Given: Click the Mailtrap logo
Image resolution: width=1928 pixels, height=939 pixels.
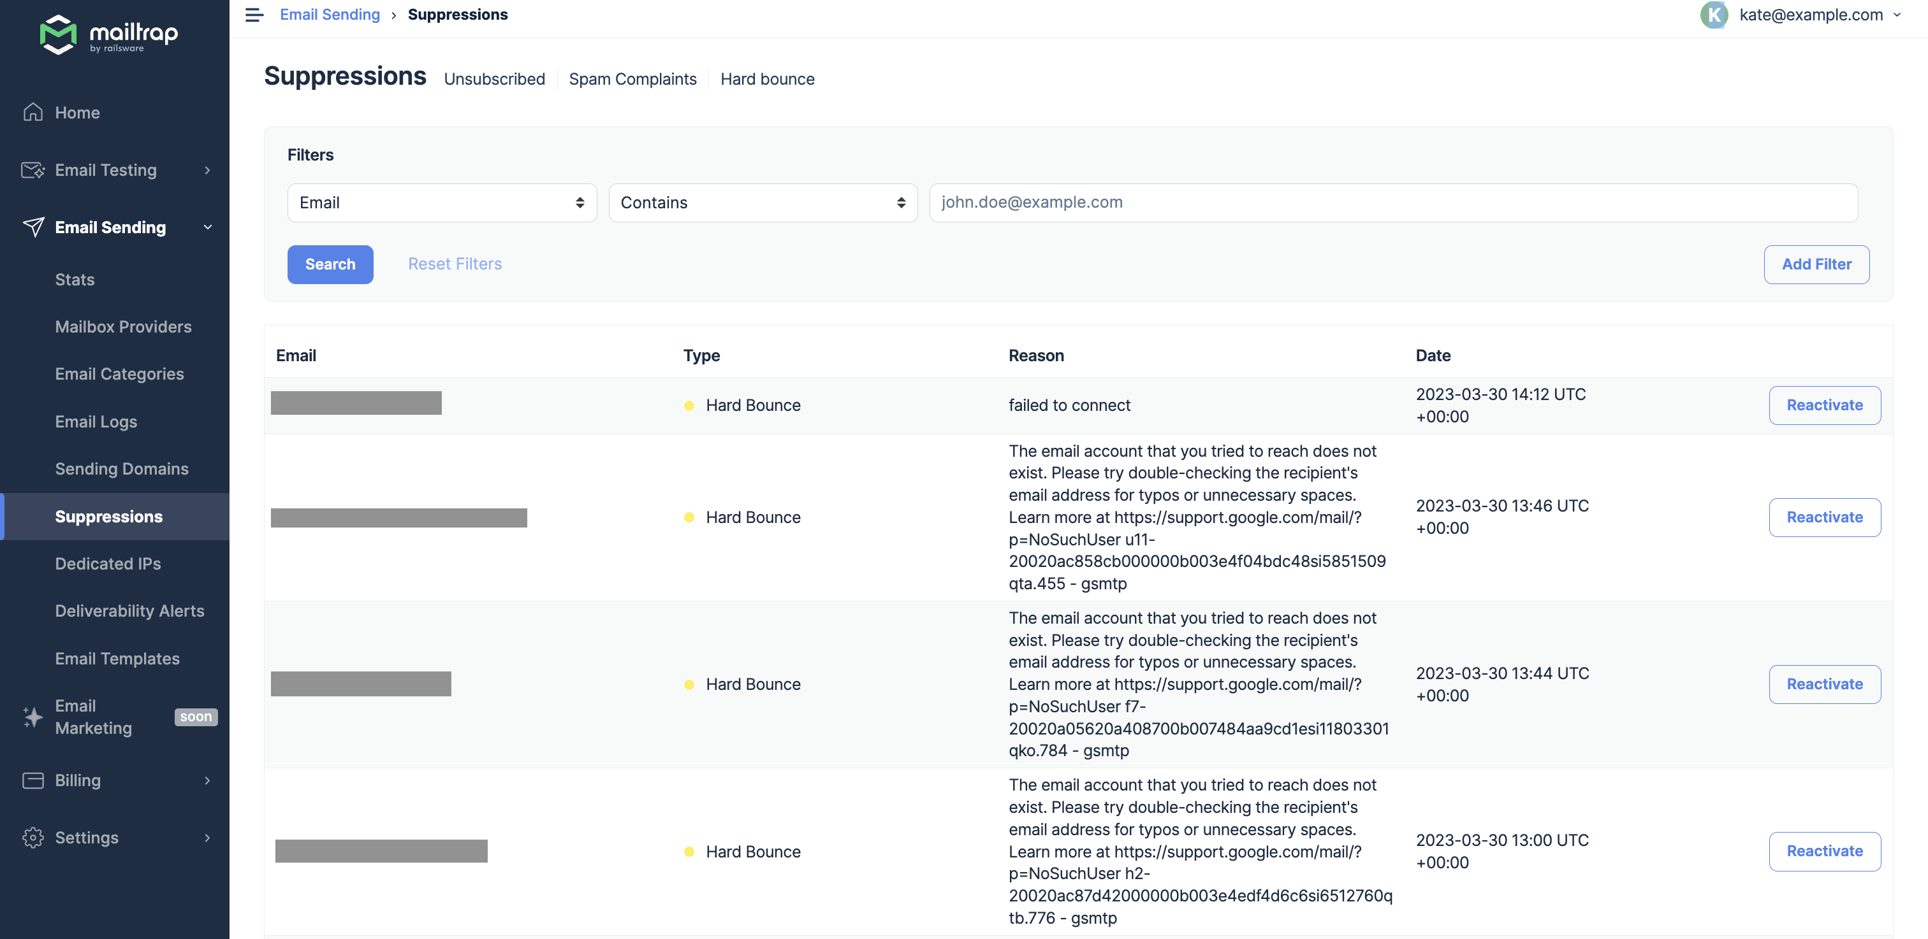Looking at the screenshot, I should (108, 34).
